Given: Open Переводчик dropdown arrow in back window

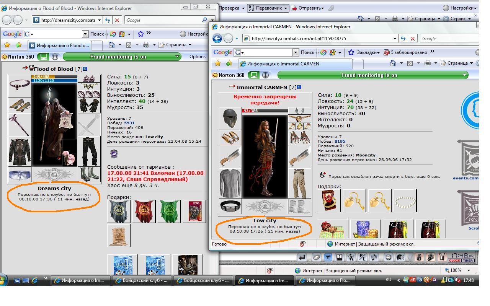Looking at the screenshot, I should pyautogui.click(x=286, y=8).
